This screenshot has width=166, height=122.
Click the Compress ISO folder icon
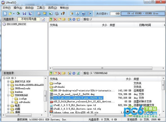pos(45,14)
